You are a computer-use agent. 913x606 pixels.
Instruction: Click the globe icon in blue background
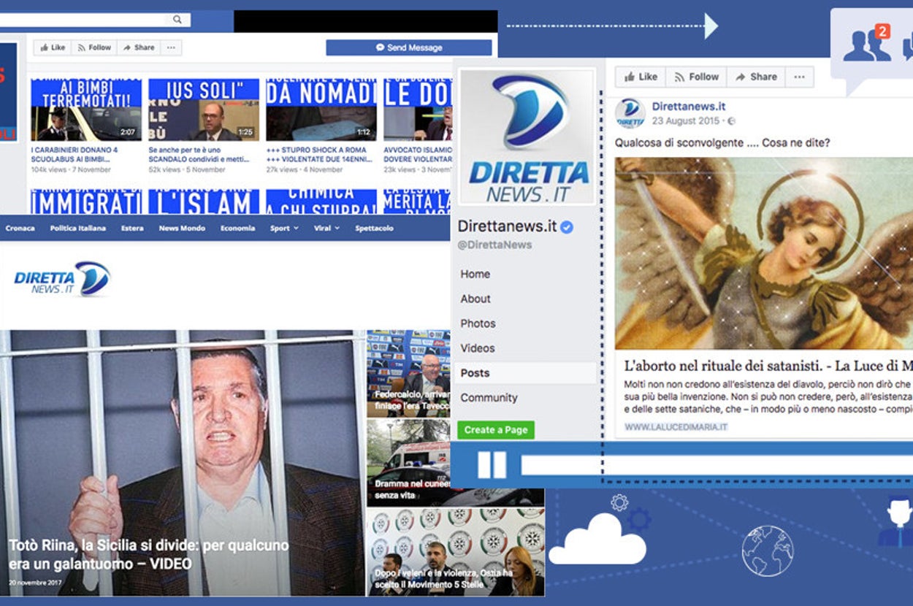pos(768,551)
